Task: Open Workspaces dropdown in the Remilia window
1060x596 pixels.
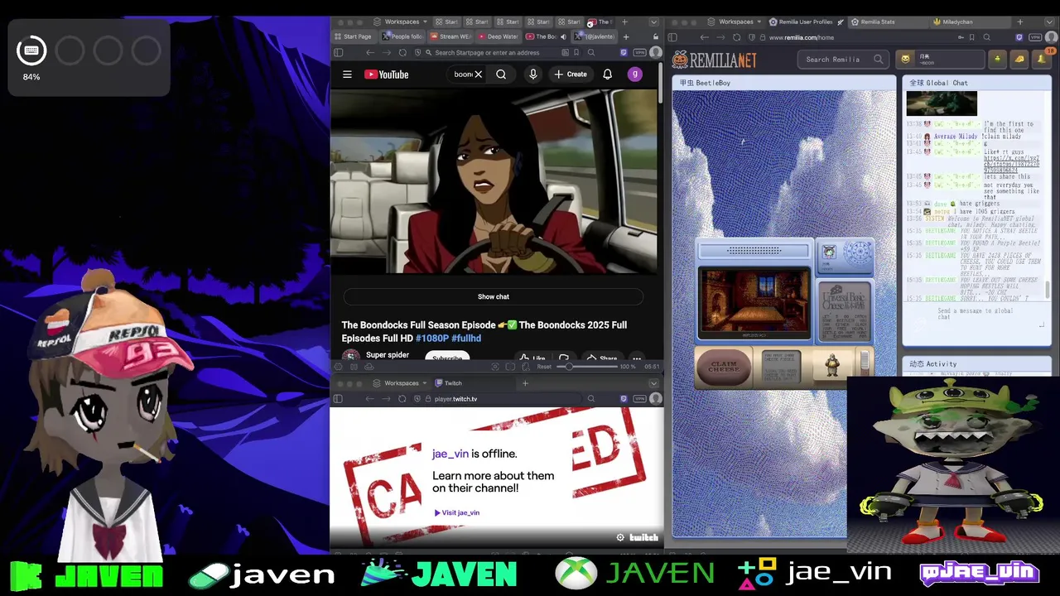Action: pos(736,22)
